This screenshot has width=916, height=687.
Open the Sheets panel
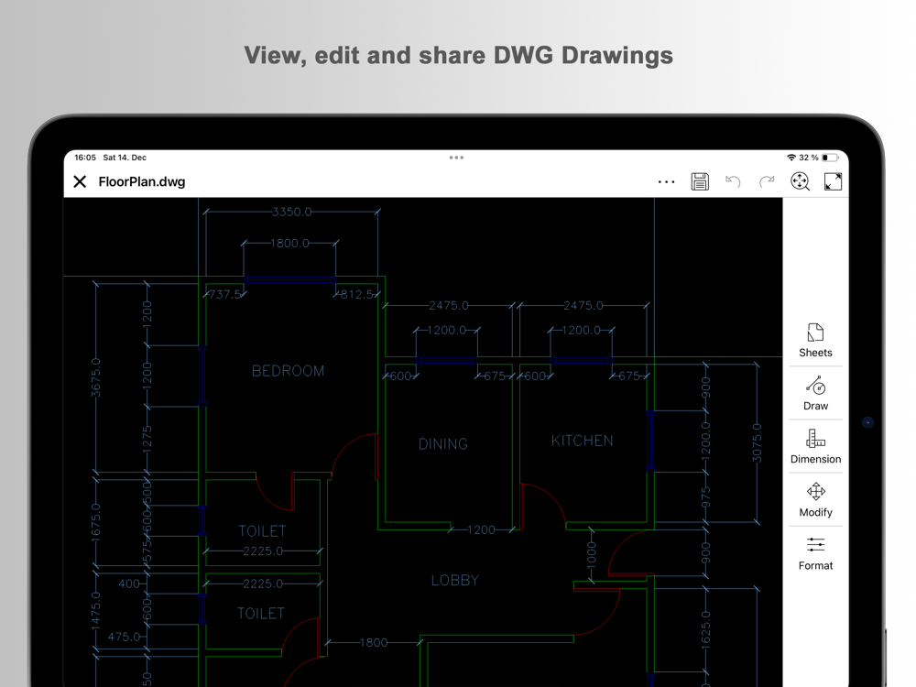point(815,341)
